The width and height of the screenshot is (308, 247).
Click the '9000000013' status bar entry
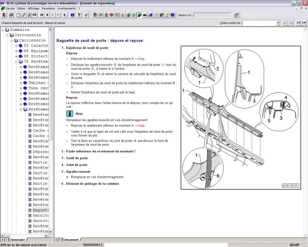pos(93,245)
